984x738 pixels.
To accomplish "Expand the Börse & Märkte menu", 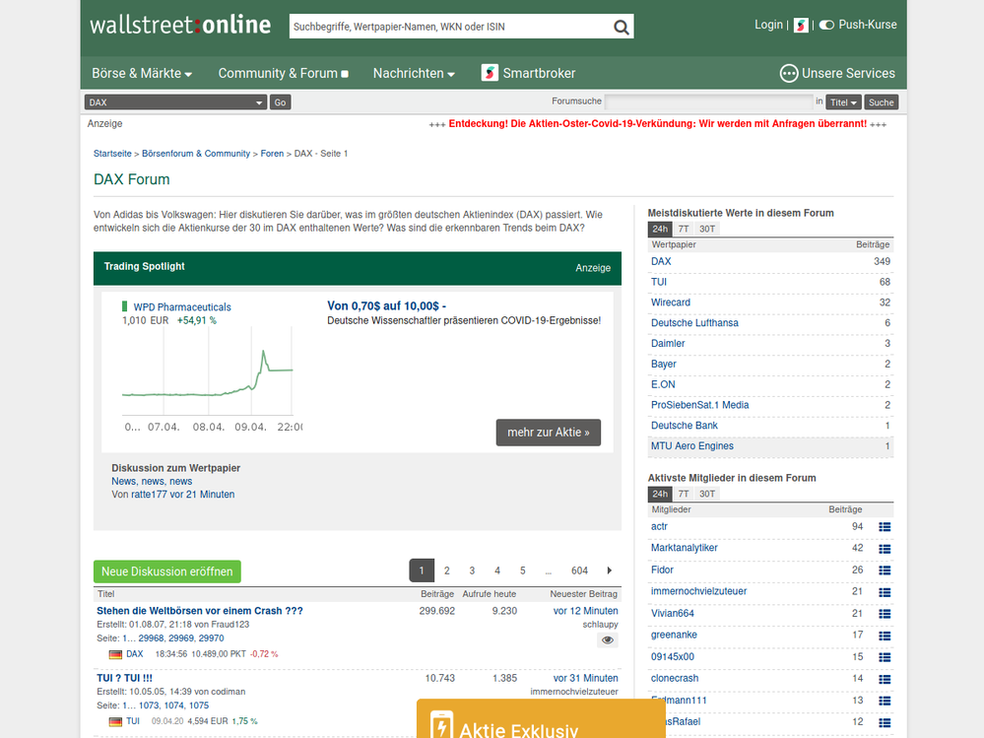I will 142,73.
